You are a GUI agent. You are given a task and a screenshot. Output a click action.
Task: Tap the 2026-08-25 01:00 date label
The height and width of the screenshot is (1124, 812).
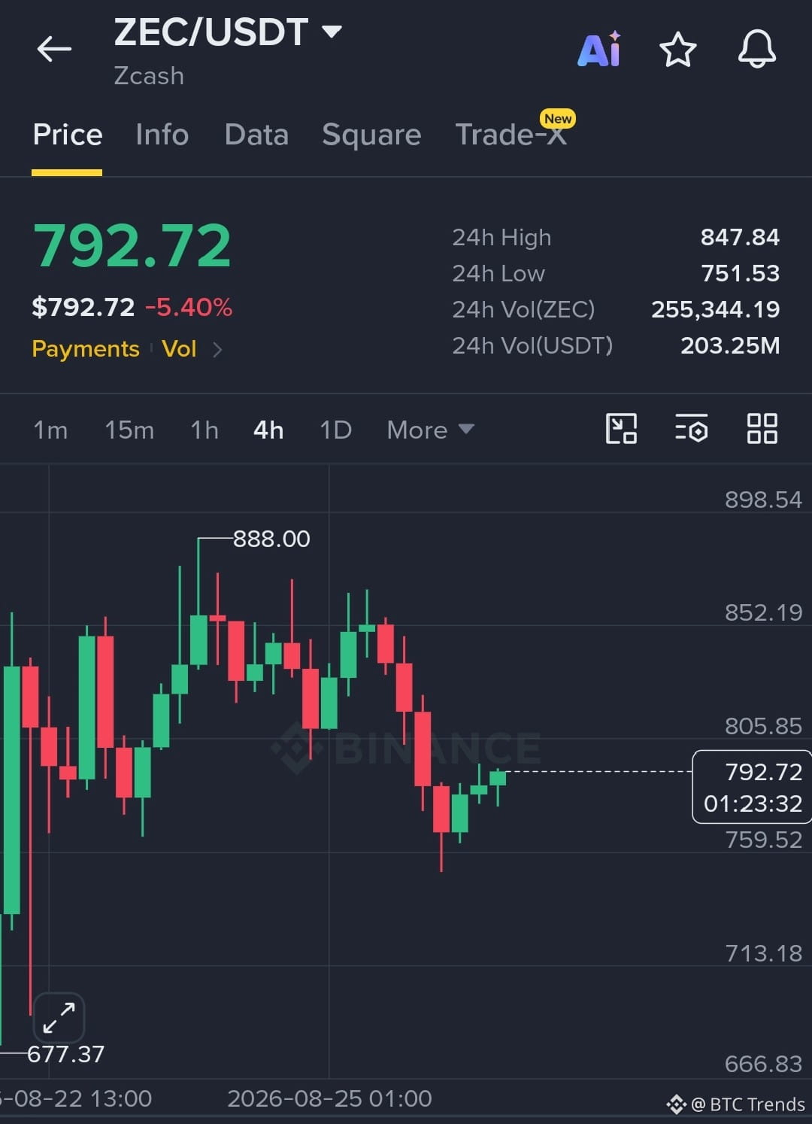[x=329, y=1098]
